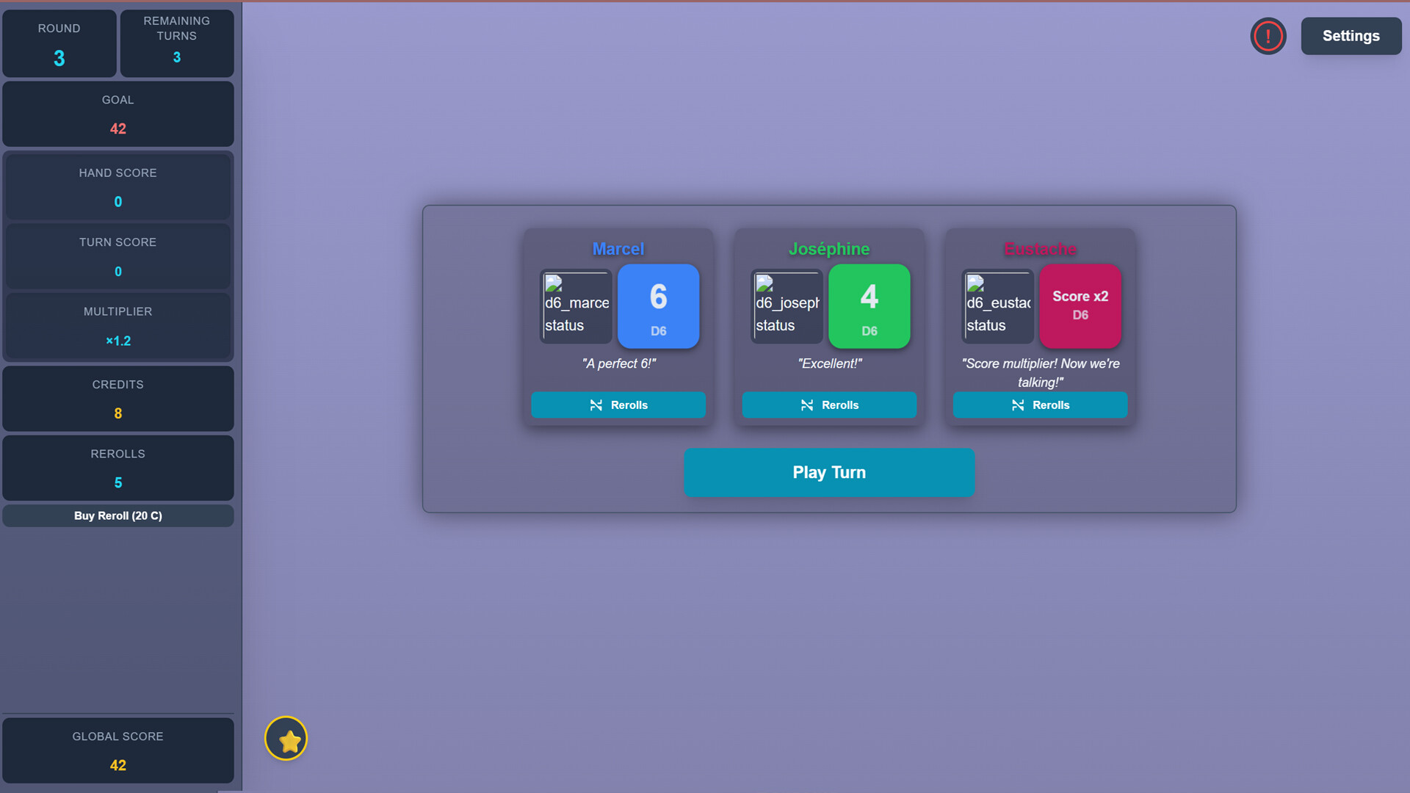Click the yellow star badge near the bottom
Viewport: 1410px width, 793px height.
(286, 739)
